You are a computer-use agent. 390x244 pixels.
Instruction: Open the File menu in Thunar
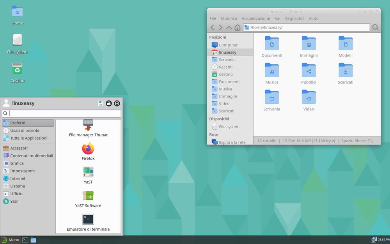213,18
